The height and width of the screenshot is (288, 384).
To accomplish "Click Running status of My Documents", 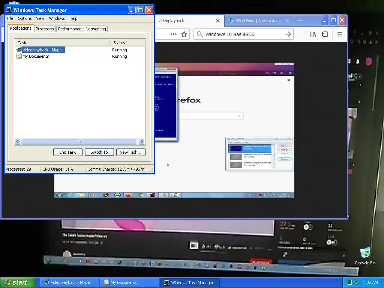I will coord(120,56).
